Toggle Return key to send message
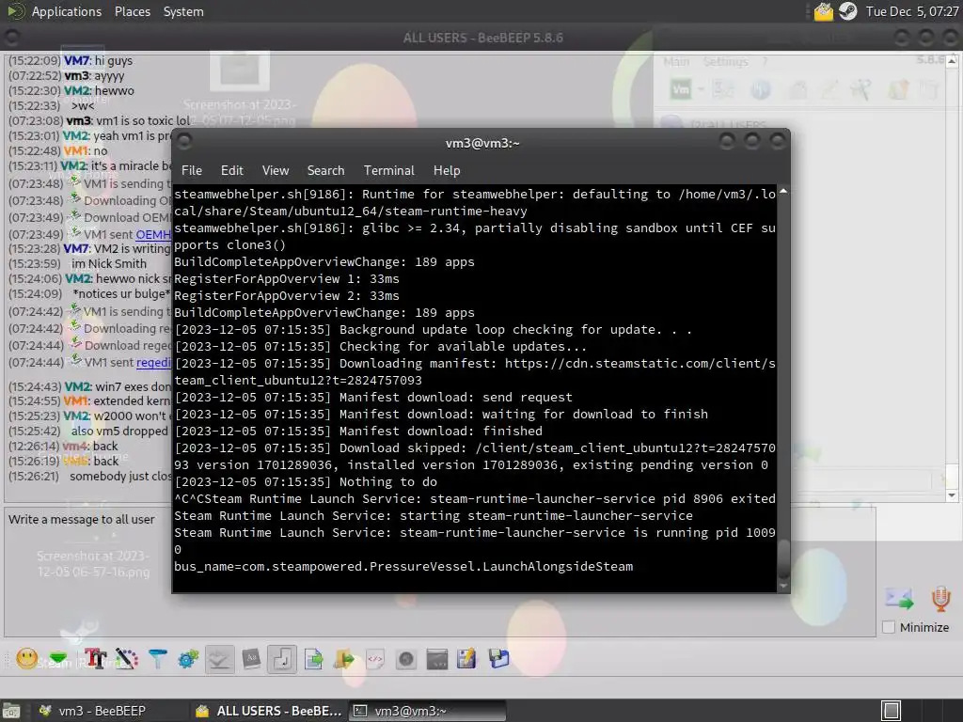This screenshot has width=963, height=722. pyautogui.click(x=282, y=659)
